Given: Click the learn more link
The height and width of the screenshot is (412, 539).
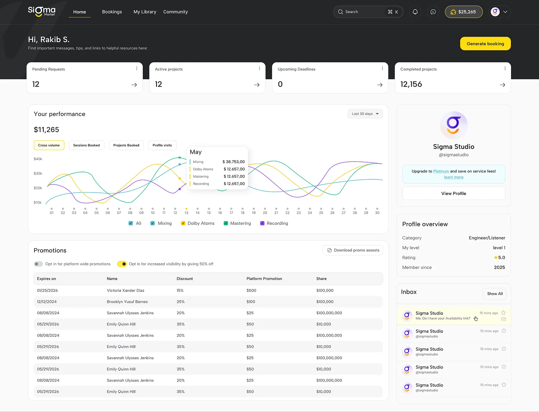Looking at the screenshot, I should (x=453, y=177).
